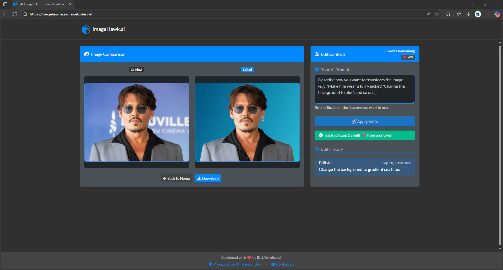Click the page scrollbar down arrow

500,249
